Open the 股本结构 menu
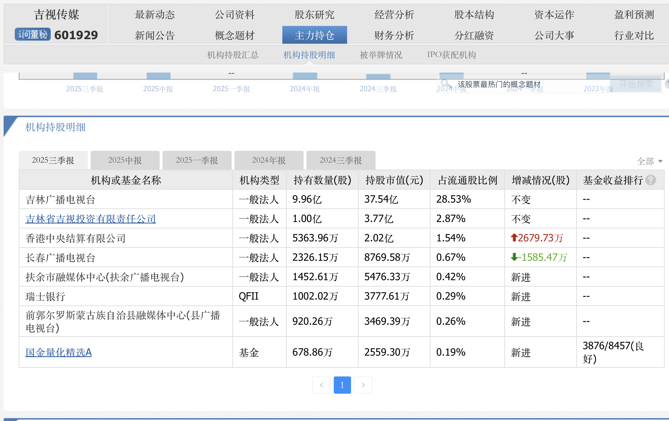Screen dimensions: 669x421 474,15
